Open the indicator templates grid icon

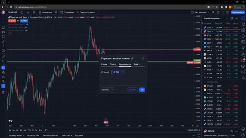56,12
